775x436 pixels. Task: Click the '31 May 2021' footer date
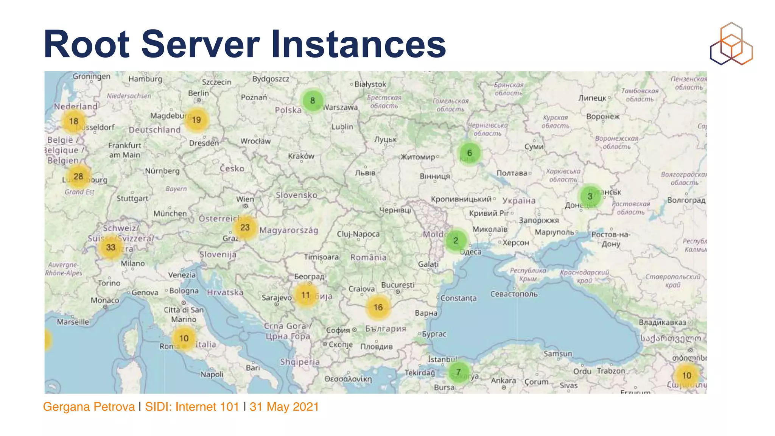pos(284,406)
